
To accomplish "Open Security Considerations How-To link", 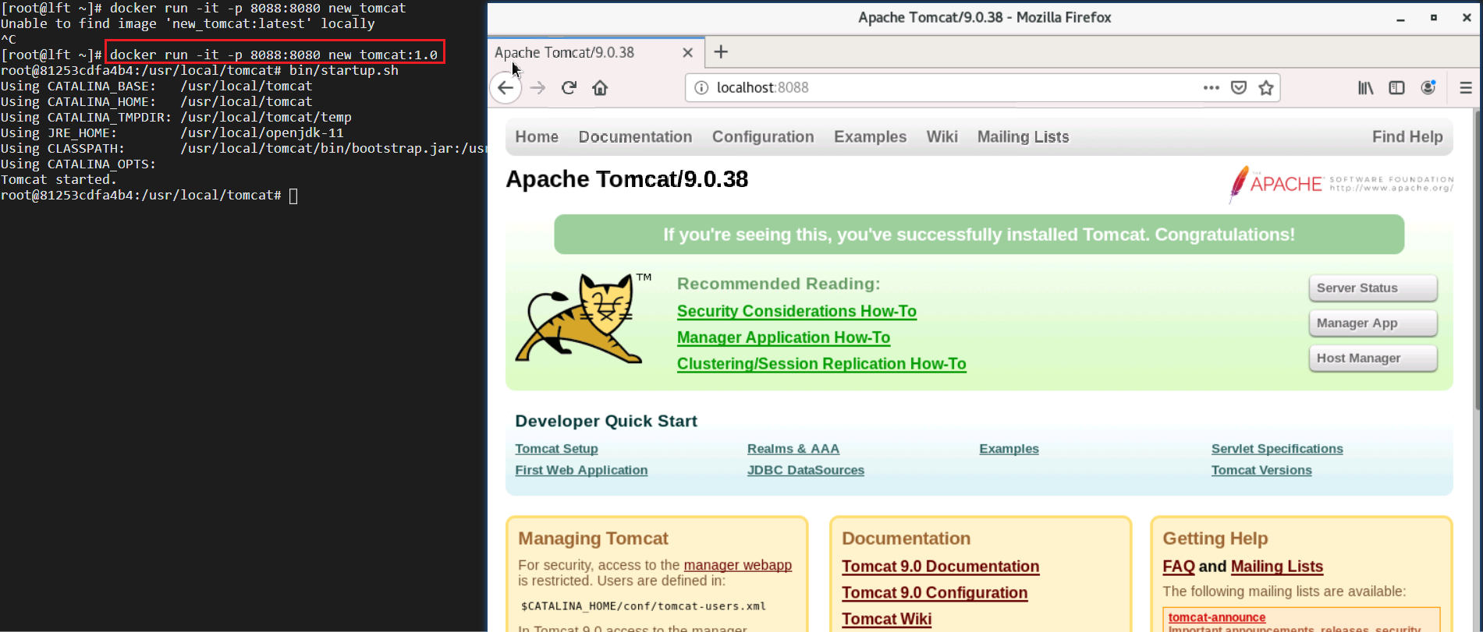I will point(796,311).
